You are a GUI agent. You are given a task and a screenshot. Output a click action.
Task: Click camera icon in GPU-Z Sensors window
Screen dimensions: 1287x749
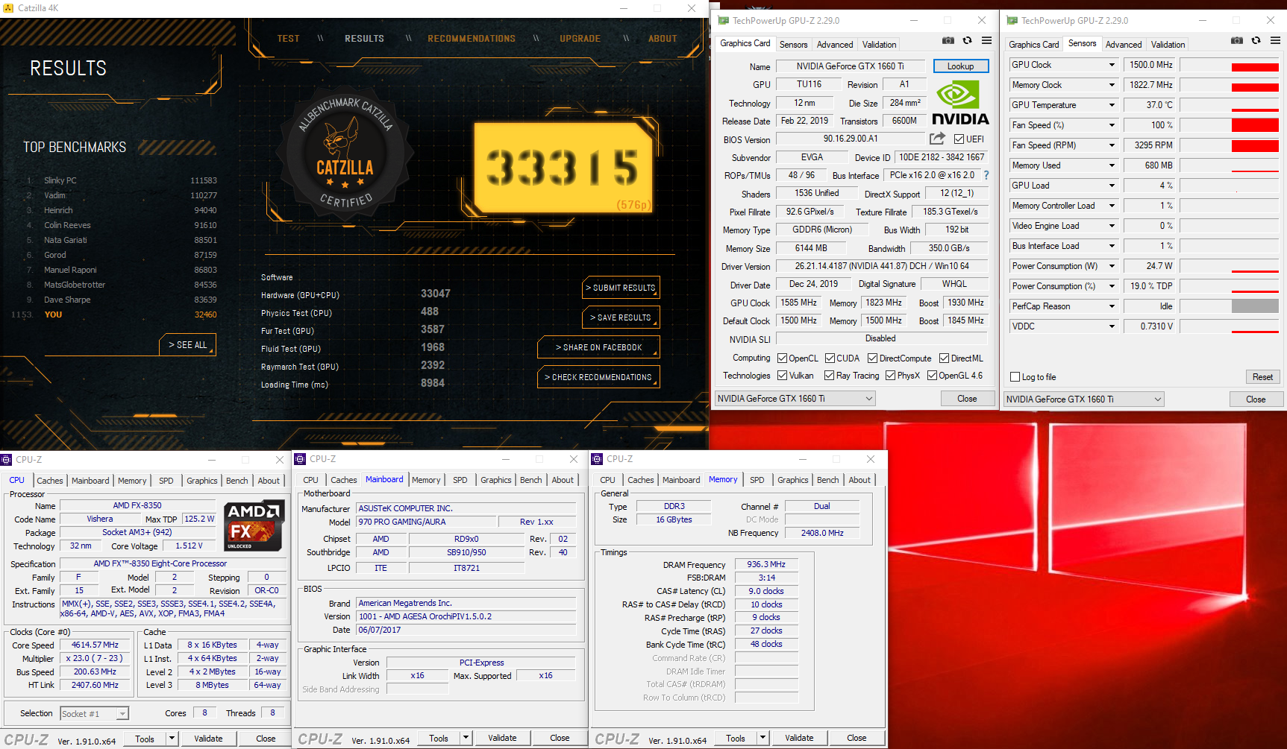pos(1237,40)
